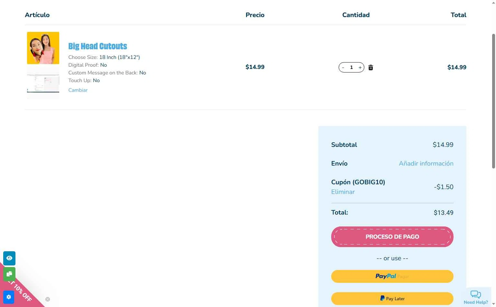Click the Artículo column header
Screen dimensions: 496x307
point(37,15)
